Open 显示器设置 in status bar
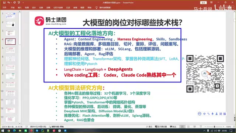236x133 pixels. [x=161, y=127]
